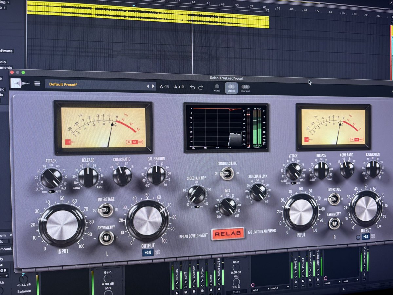393x295 pixels.
Task: Toggle the right Interstage switch
Action: pos(334,199)
